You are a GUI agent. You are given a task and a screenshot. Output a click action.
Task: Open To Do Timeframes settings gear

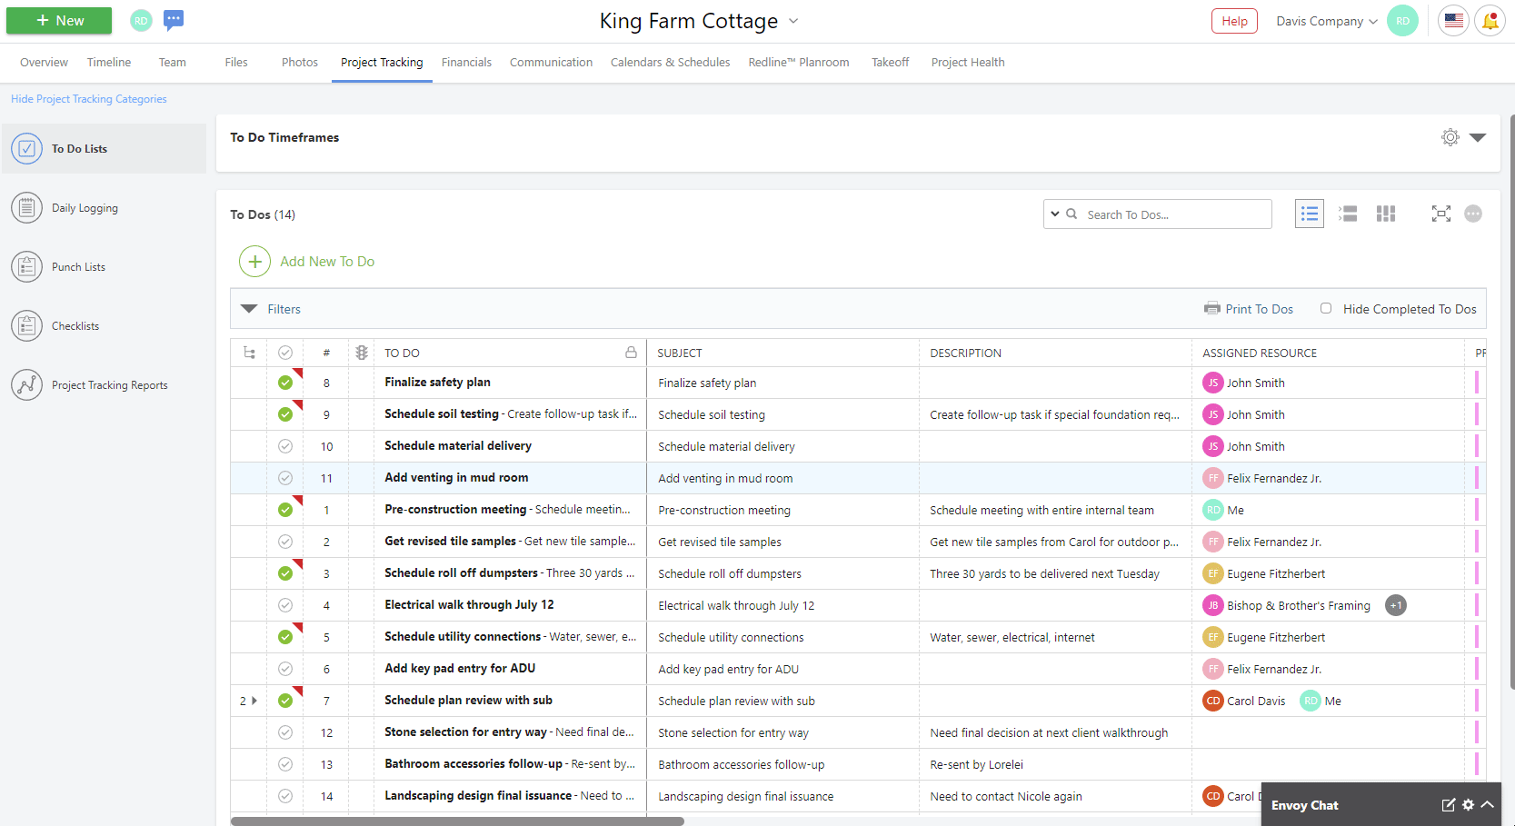pyautogui.click(x=1450, y=137)
